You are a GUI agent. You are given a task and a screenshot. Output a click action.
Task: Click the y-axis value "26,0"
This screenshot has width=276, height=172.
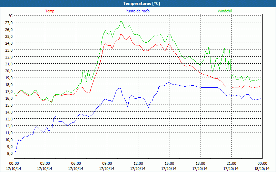[x=9, y=29]
